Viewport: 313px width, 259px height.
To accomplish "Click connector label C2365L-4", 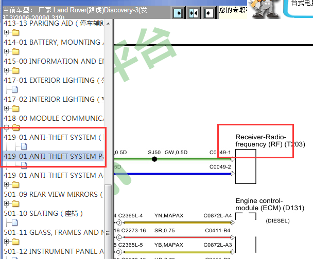I will 130,215.
